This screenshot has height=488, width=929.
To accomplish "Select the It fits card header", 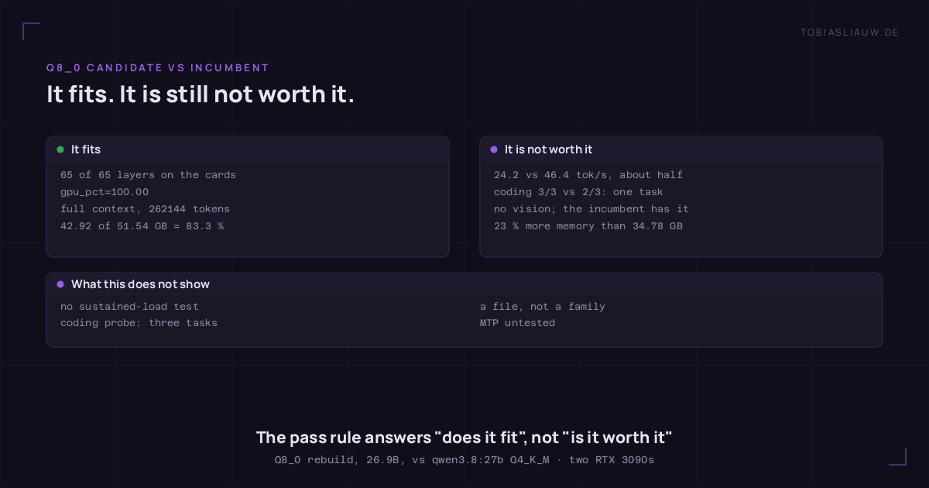I will [x=248, y=149].
